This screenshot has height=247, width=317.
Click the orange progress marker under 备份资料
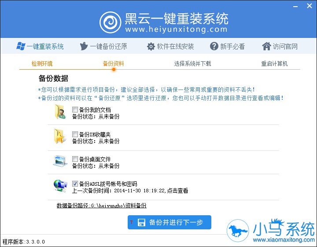tap(114, 69)
